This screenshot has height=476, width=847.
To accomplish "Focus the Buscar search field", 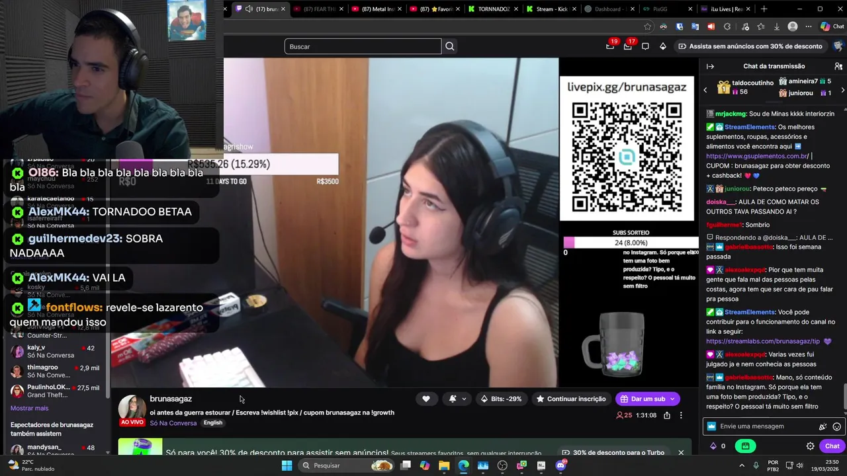I will tap(363, 46).
